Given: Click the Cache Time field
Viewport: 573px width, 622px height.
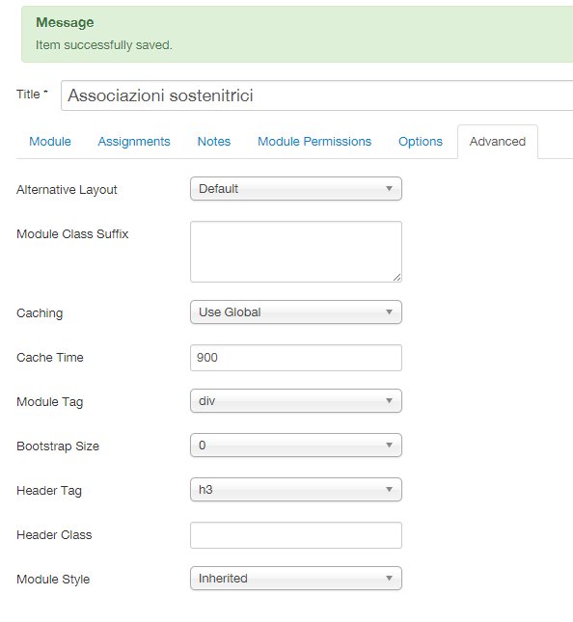Looking at the screenshot, I should (x=296, y=358).
